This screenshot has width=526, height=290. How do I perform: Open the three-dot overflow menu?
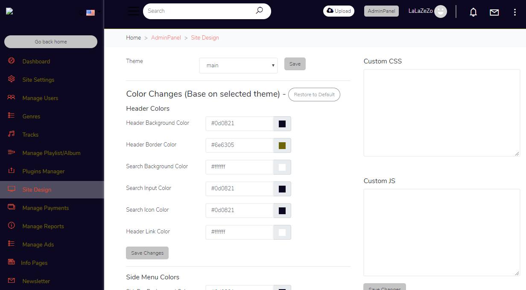[x=515, y=11]
